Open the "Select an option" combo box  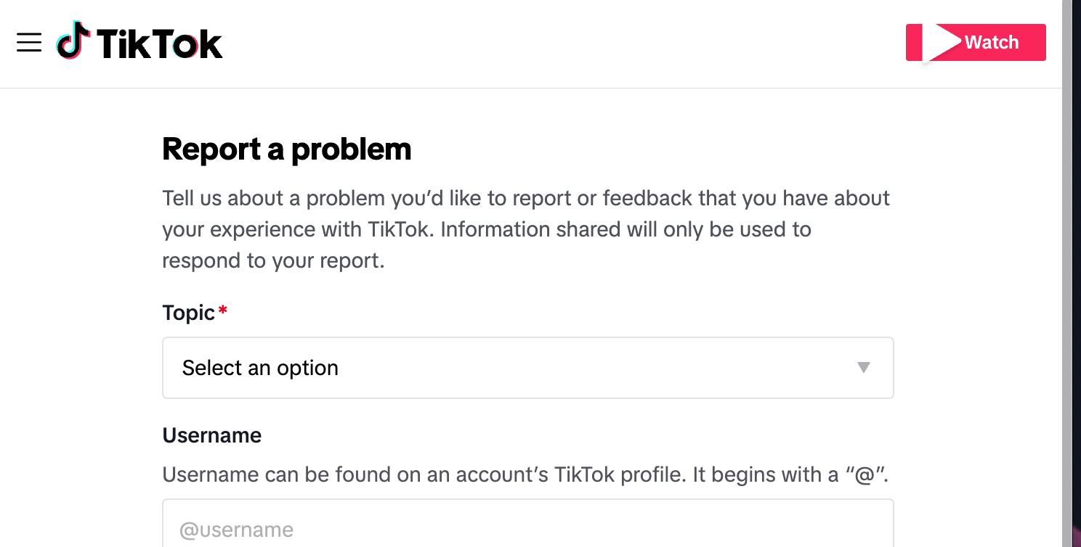pos(528,368)
